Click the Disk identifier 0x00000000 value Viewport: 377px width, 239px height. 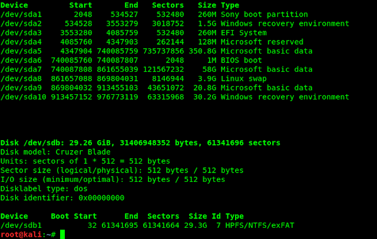(101, 198)
